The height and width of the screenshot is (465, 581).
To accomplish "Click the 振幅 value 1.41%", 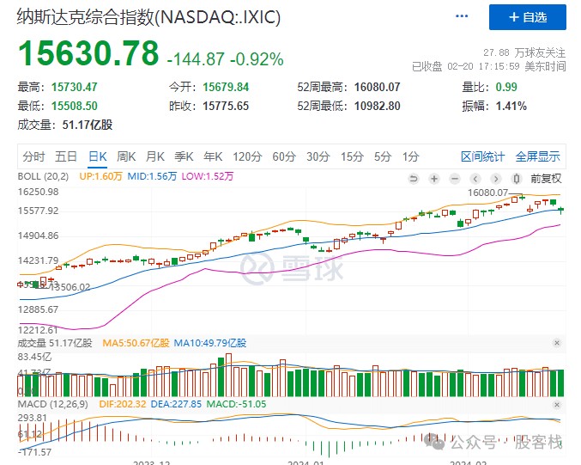I will (x=511, y=106).
